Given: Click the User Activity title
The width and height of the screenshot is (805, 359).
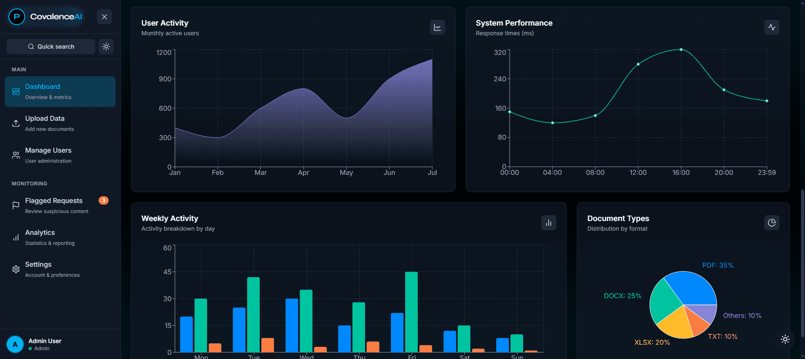Looking at the screenshot, I should click(x=165, y=23).
